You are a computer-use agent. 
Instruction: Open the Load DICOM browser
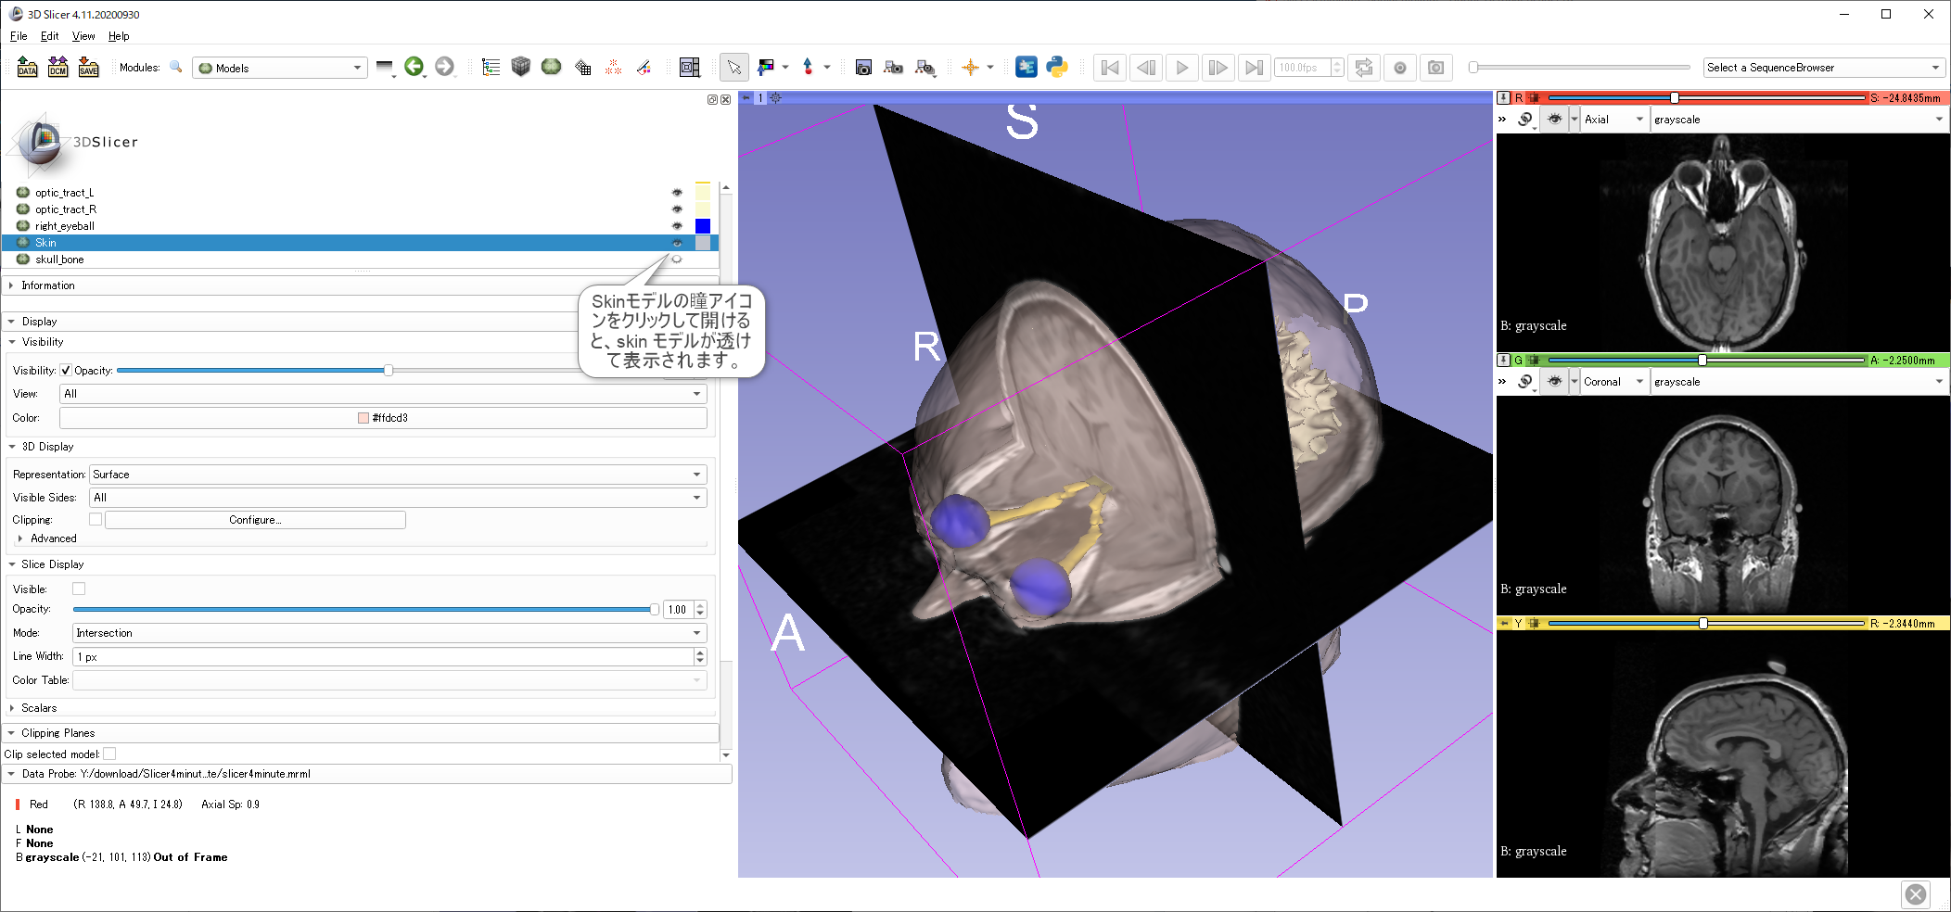point(57,67)
